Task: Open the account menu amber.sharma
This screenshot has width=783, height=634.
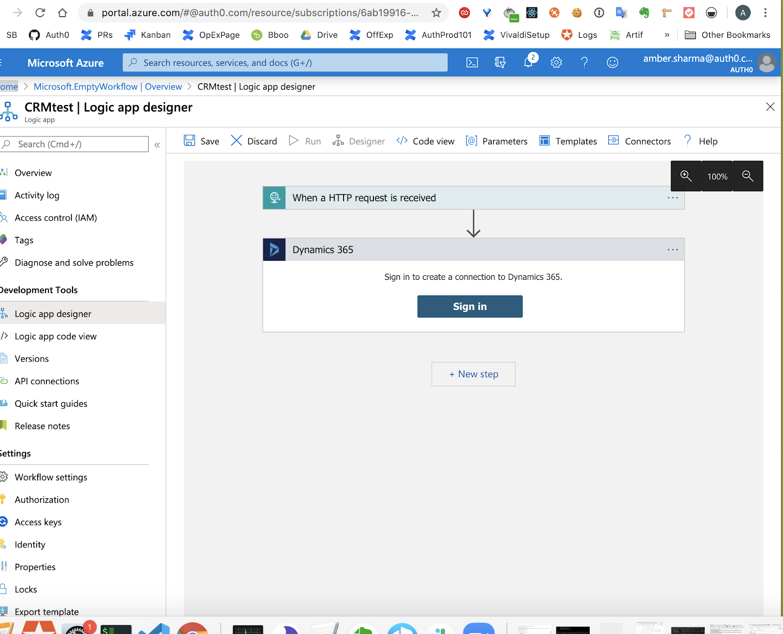Action: (x=709, y=63)
